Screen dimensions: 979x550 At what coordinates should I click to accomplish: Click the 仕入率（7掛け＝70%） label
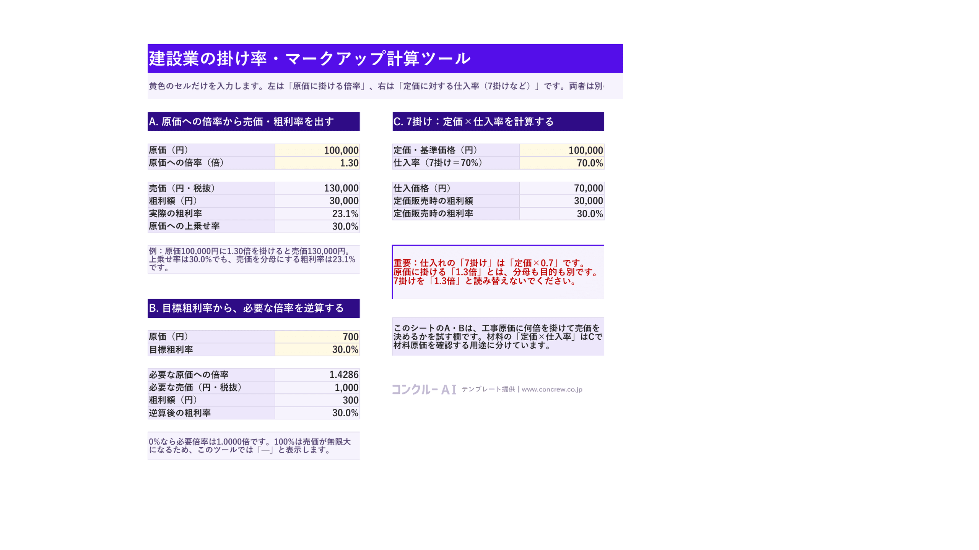point(455,163)
